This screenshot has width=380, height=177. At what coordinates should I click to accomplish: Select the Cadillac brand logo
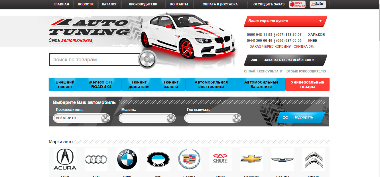pos(189,159)
